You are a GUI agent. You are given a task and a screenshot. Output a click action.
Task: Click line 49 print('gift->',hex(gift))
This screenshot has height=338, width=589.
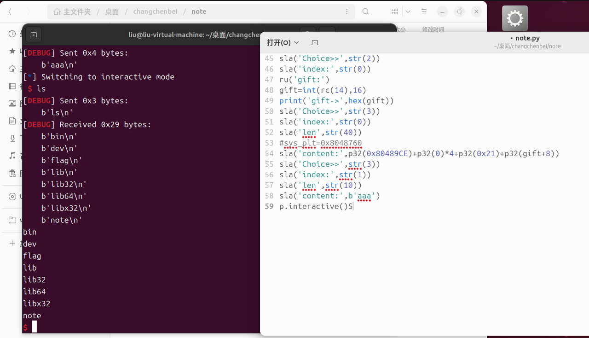click(x=336, y=100)
